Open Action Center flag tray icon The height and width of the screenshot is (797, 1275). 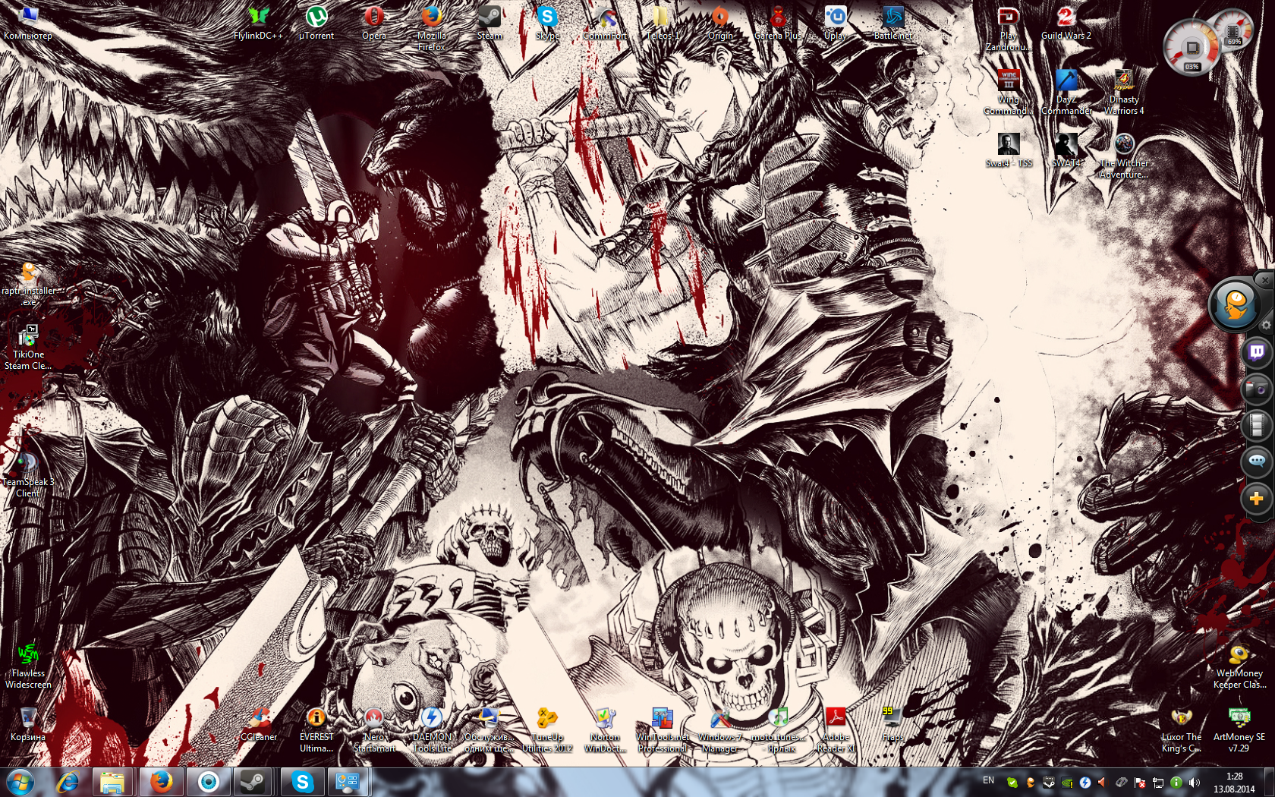(x=1140, y=783)
